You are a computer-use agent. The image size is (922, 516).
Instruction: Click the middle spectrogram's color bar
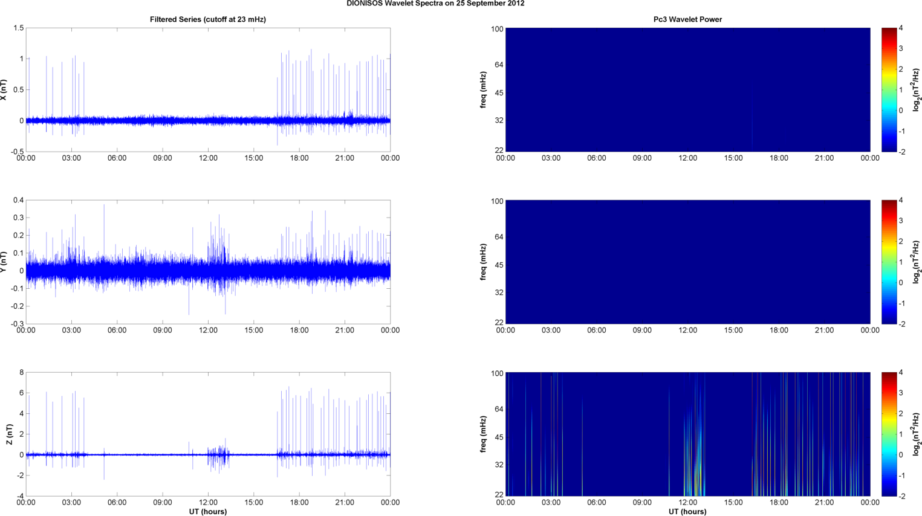[x=889, y=262]
